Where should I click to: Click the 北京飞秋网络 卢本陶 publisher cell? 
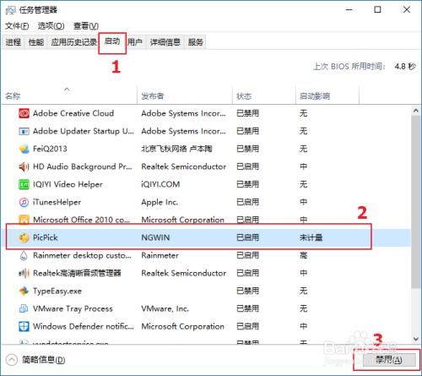(176, 149)
